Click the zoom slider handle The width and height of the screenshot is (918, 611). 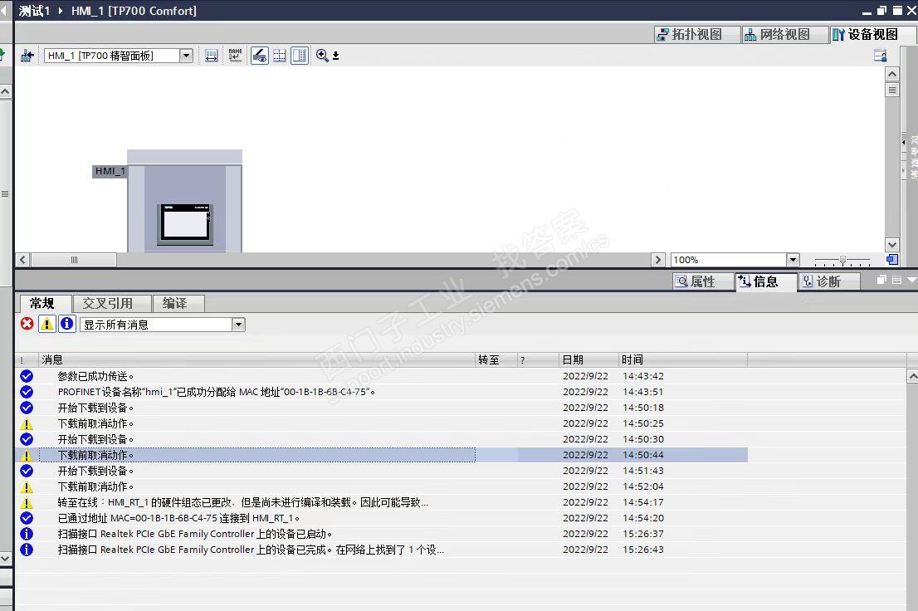842,260
